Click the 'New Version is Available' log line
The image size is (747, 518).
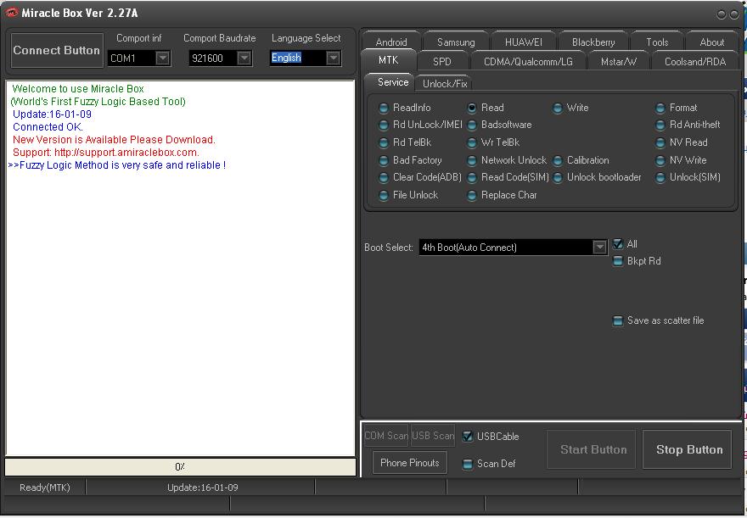click(114, 140)
